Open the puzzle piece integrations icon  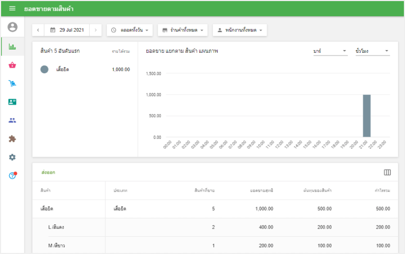[x=12, y=139]
